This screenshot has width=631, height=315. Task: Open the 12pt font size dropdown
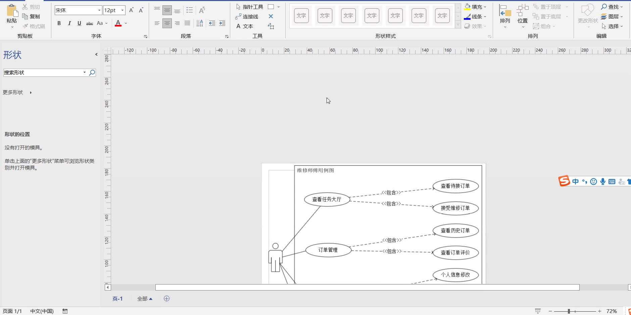click(123, 10)
